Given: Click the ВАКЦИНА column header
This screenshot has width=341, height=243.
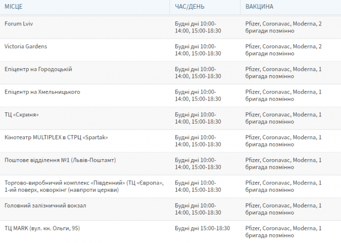Looking at the screenshot, I should 259,7.
